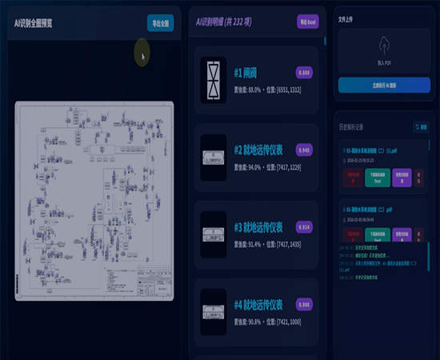Click the red download button in first history record

[353, 178]
